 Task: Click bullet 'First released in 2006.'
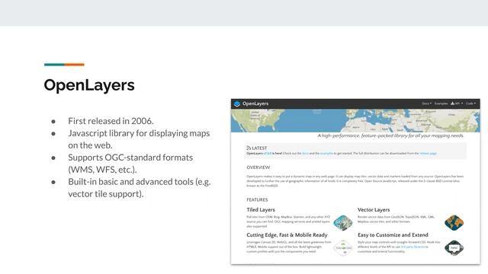[x=111, y=121]
